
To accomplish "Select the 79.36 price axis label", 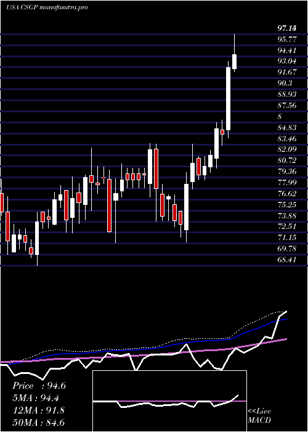I will tap(287, 172).
